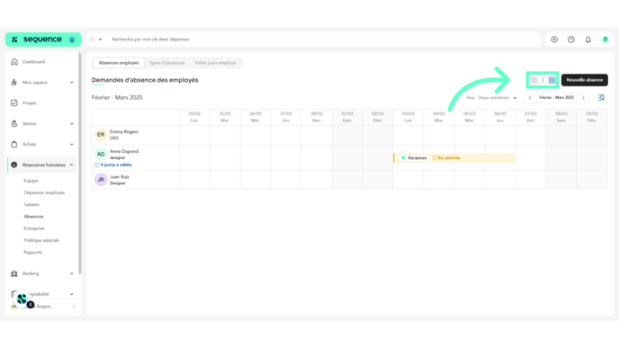
Task: Click the 03/03 Lun. column header
Action: pyautogui.click(x=408, y=117)
